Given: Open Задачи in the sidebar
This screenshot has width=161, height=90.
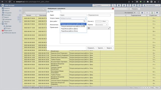Looking at the screenshot, I should coord(6,17).
